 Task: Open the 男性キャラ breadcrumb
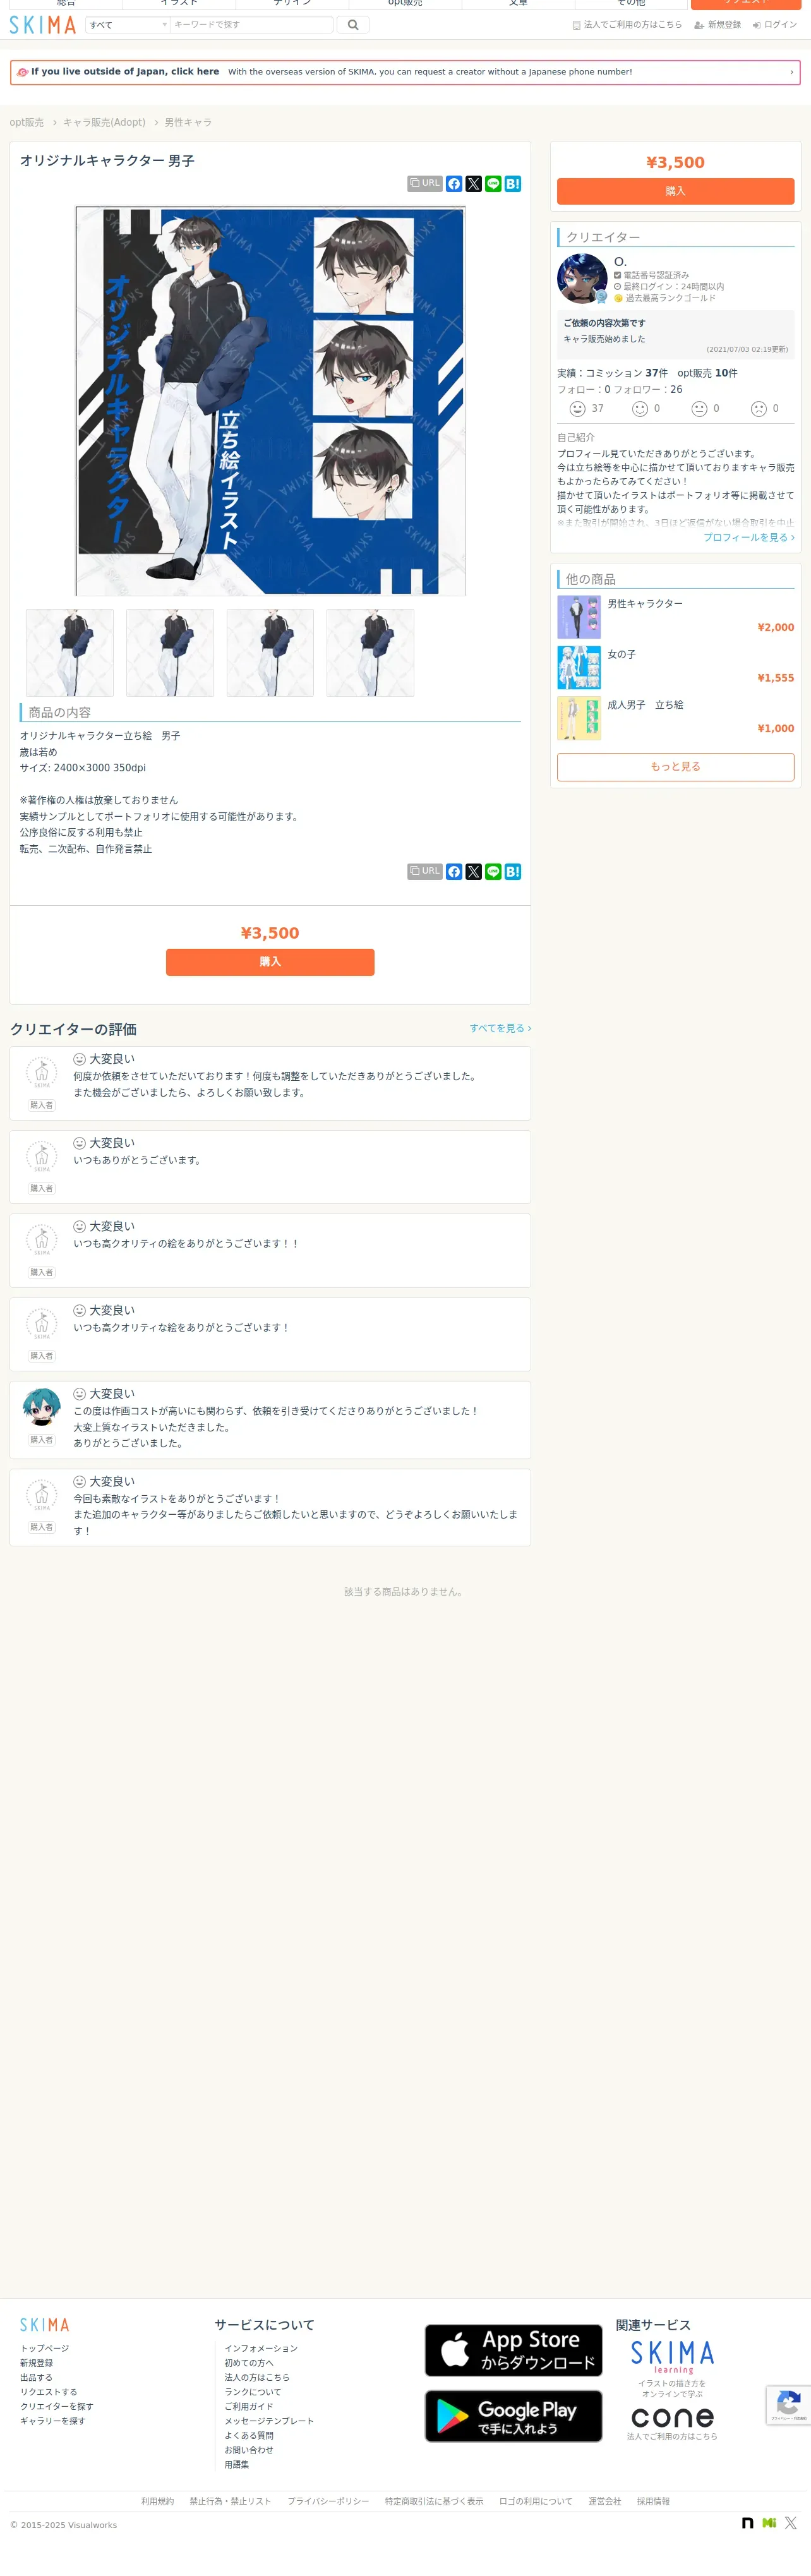click(188, 123)
